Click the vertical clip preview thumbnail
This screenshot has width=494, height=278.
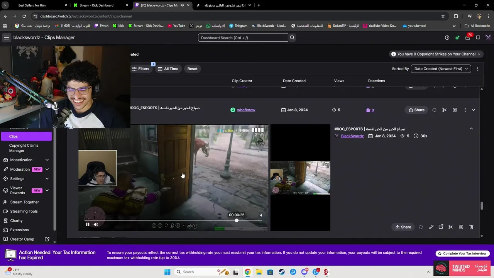coord(300,178)
